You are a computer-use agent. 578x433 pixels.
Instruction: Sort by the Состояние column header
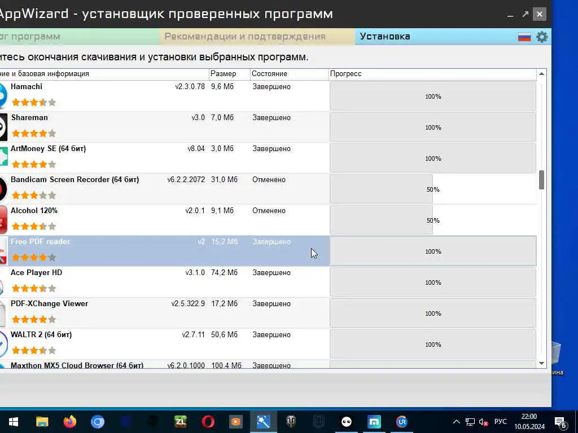coord(290,74)
